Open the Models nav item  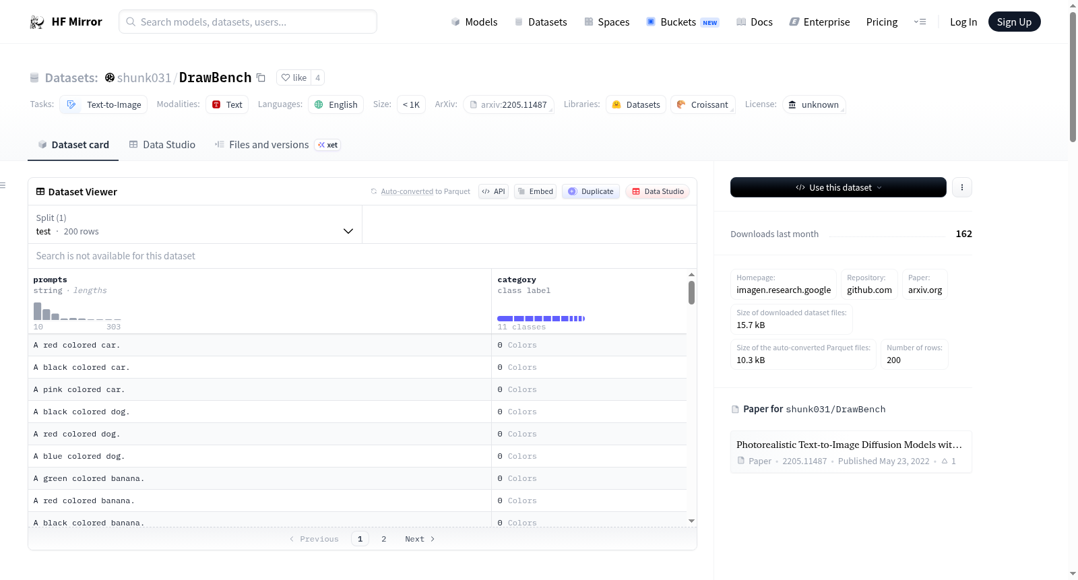click(474, 22)
